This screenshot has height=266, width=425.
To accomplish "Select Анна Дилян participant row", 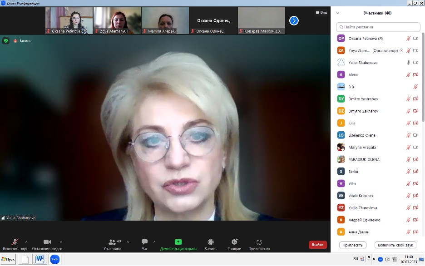I will [x=378, y=232].
